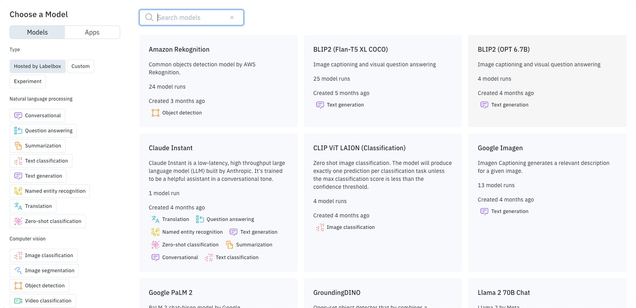Open the Llama 2 70B Chat model
636x308 pixels.
(547, 293)
